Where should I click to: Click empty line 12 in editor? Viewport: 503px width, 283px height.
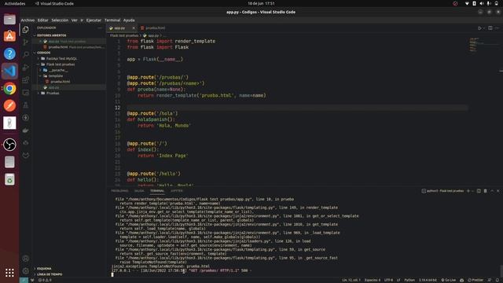point(297,108)
